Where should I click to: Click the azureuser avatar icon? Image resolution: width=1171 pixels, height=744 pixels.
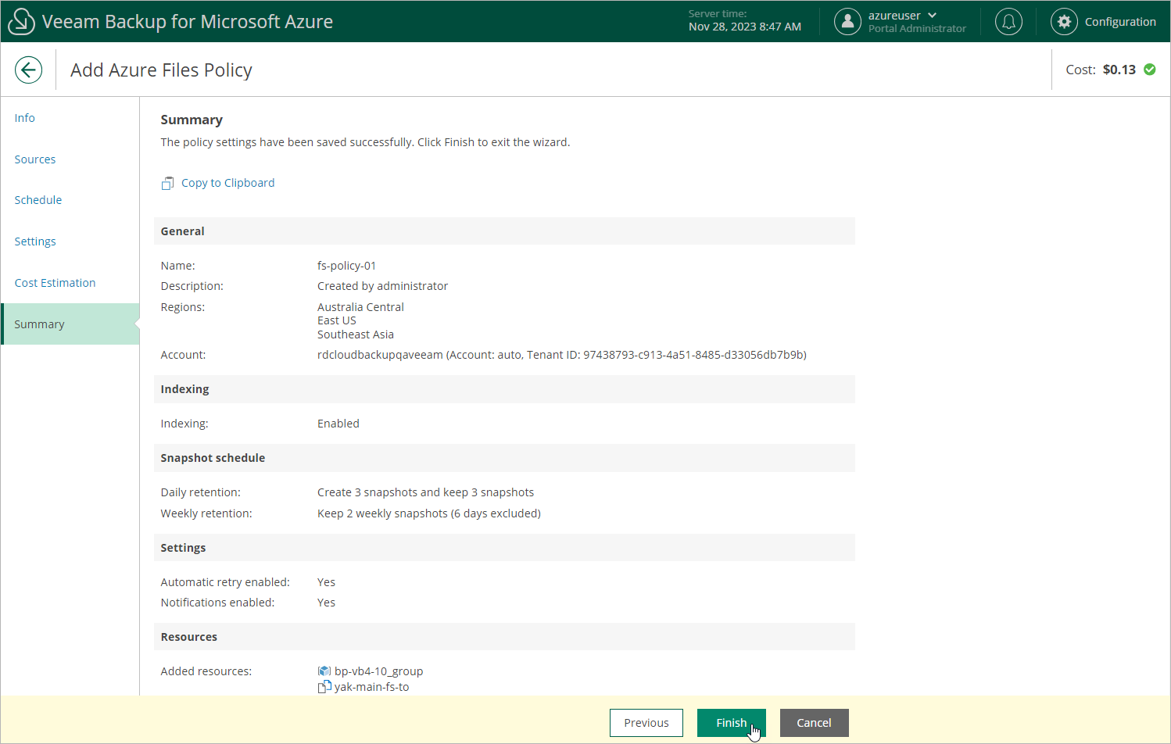(x=847, y=22)
